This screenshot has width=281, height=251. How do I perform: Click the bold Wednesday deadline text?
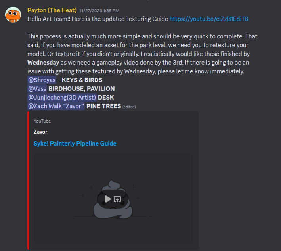(x=43, y=63)
